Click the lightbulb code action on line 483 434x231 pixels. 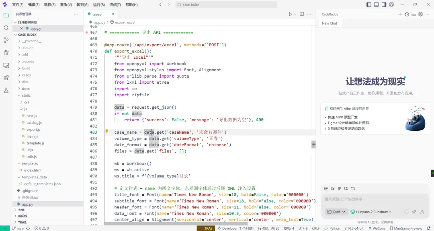106,132
